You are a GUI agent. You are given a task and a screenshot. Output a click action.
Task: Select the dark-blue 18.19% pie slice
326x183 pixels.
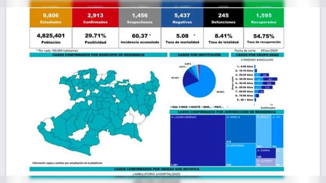(x=189, y=79)
